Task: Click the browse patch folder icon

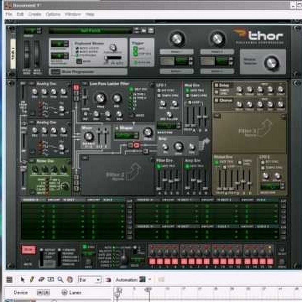Action: [x=144, y=31]
